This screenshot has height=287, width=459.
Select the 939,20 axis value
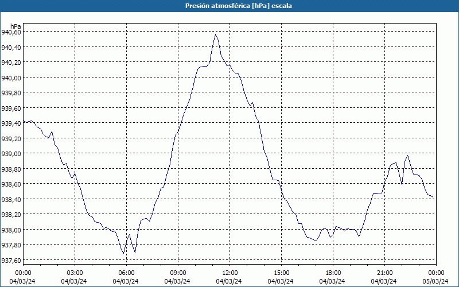click(x=11, y=138)
